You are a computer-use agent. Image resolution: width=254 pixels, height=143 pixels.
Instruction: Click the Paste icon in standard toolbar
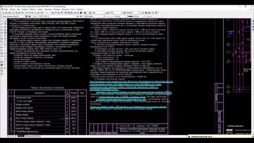point(32,13)
